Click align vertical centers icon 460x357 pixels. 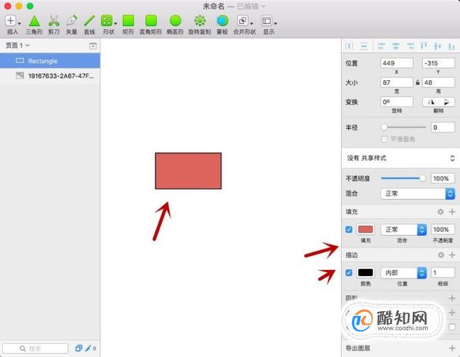(x=438, y=46)
